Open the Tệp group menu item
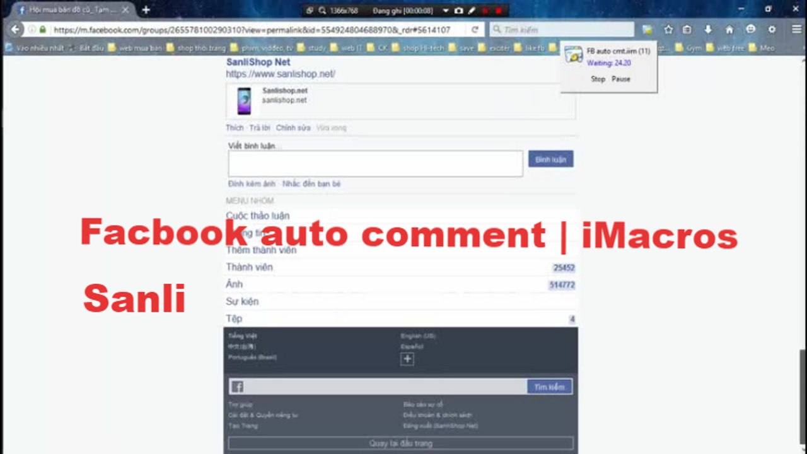The height and width of the screenshot is (454, 807). point(400,318)
